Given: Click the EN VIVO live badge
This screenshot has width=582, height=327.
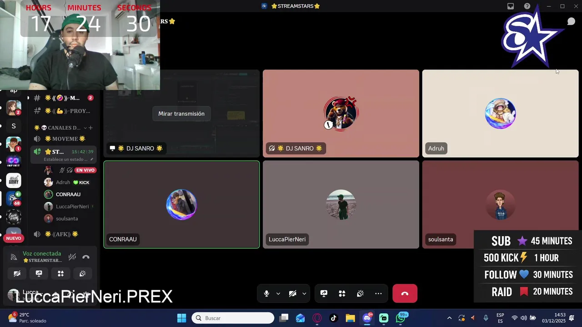Looking at the screenshot, I should click(x=85, y=170).
